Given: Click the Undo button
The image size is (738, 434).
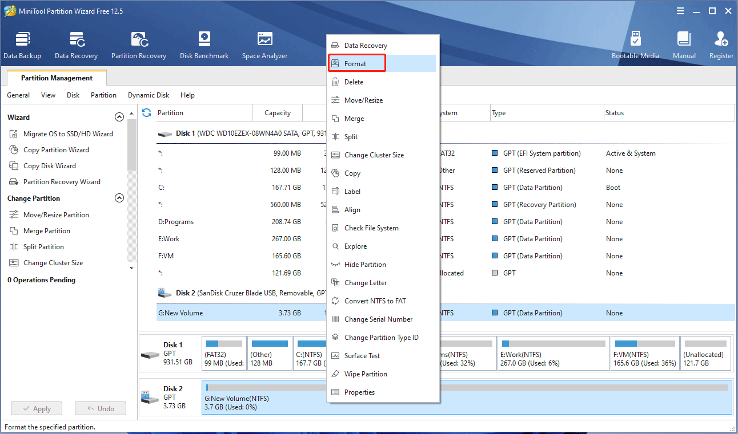Looking at the screenshot, I should 101,408.
